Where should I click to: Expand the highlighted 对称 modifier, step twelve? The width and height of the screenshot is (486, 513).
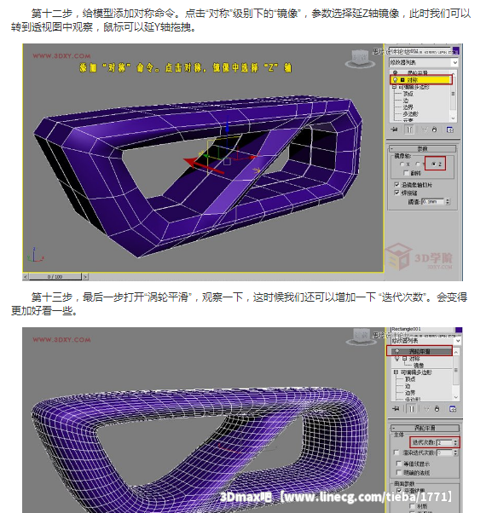coord(402,80)
